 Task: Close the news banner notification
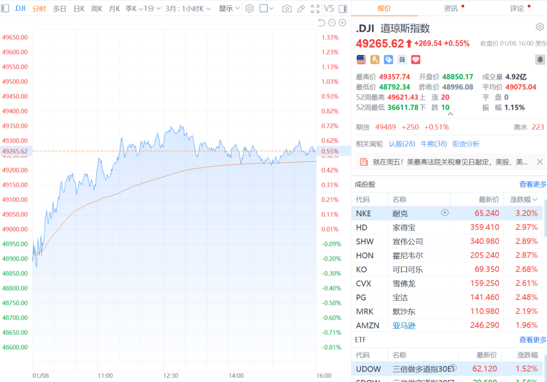point(540,162)
